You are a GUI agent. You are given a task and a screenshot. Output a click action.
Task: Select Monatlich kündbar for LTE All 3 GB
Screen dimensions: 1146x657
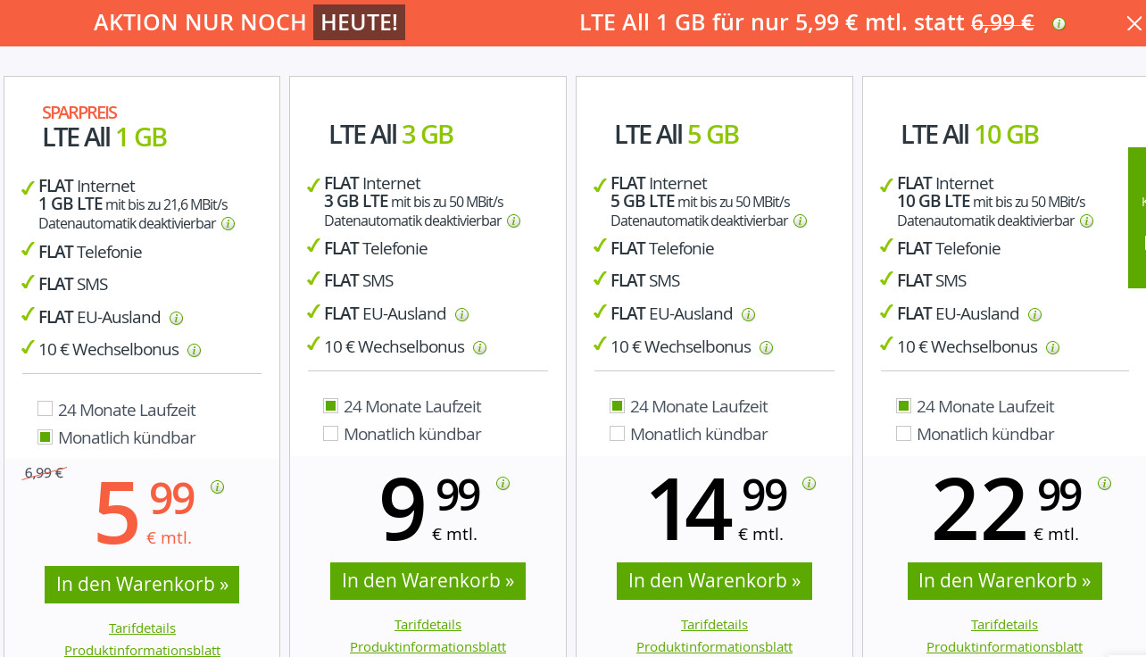coord(330,433)
